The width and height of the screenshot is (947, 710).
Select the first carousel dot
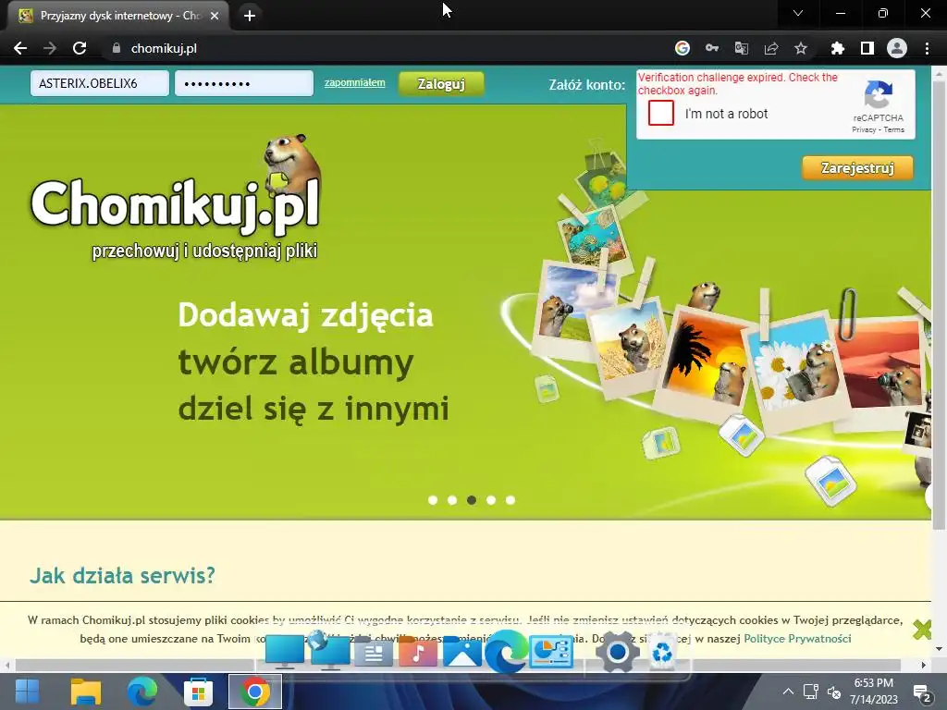click(433, 500)
